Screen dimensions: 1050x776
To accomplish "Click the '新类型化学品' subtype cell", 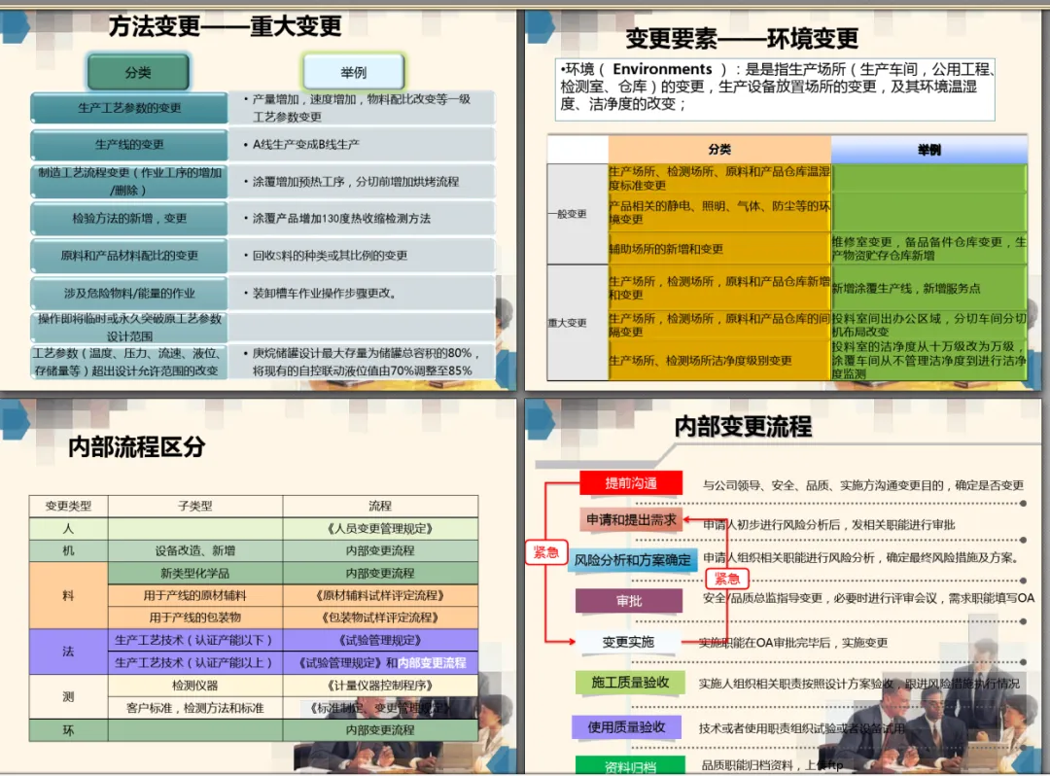I will (194, 573).
